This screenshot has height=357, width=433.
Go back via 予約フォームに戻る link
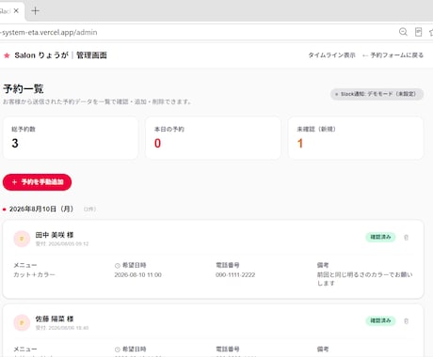pyautogui.click(x=393, y=55)
